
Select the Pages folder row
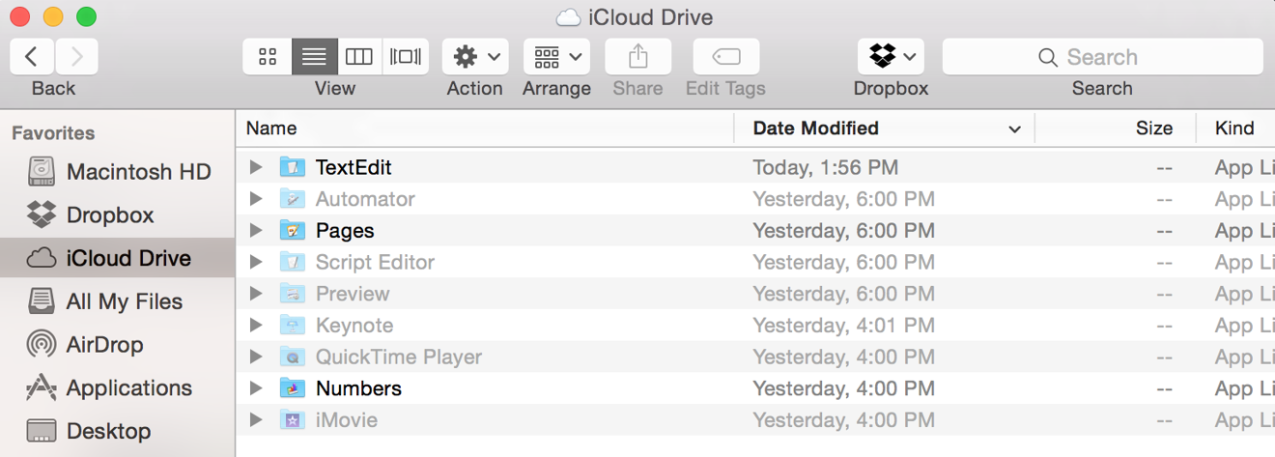[x=755, y=231]
